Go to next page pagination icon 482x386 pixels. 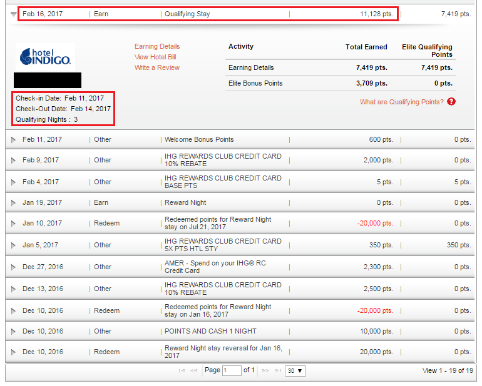pyautogui.click(x=265, y=371)
